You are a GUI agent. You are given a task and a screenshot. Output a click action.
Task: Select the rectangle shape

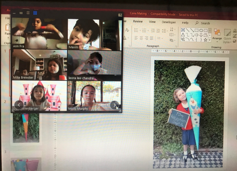(197, 30)
